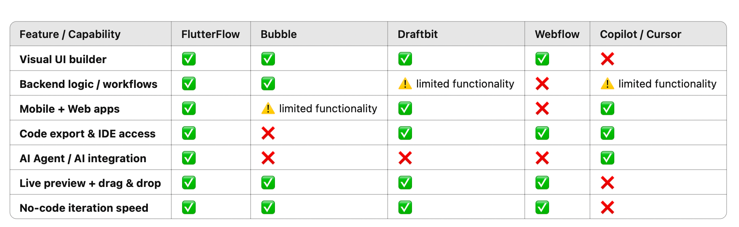This screenshot has width=739, height=227.
Task: Click the Webflow Live preview green checkmark
Action: [542, 183]
